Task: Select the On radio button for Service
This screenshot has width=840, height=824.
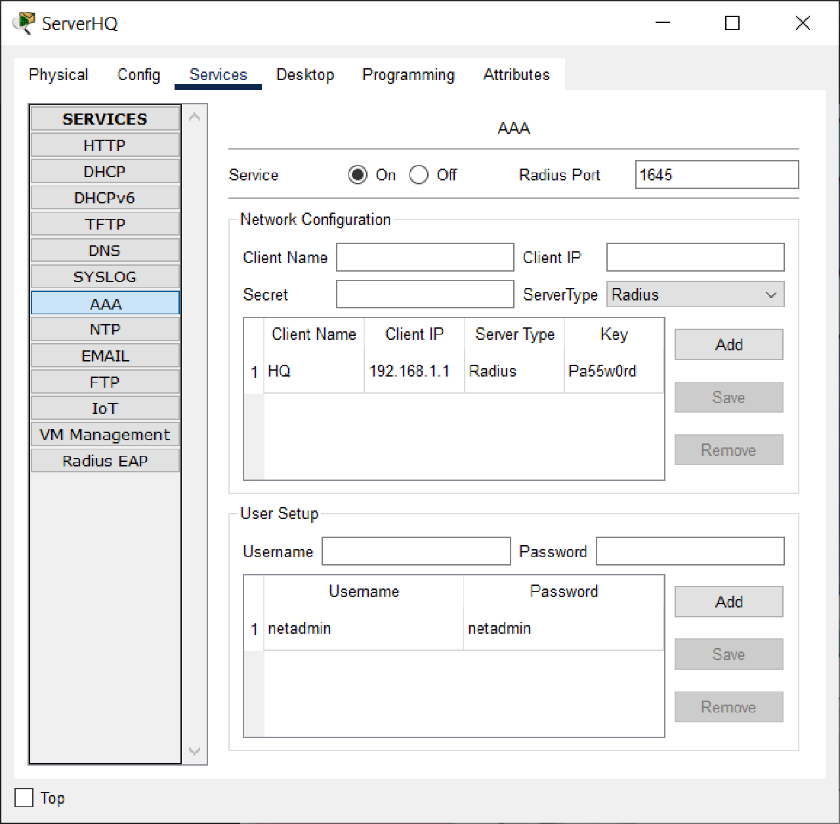Action: click(x=358, y=175)
